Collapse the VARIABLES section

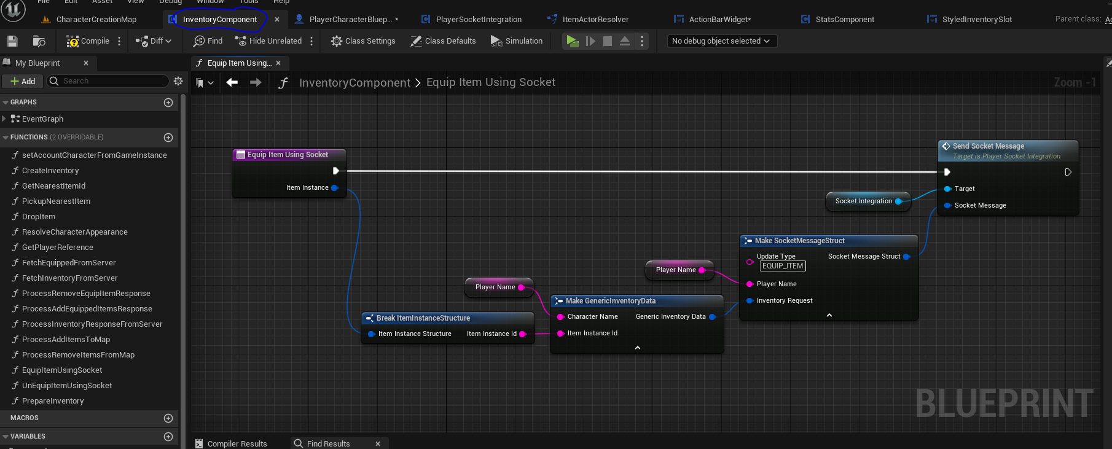[6, 436]
